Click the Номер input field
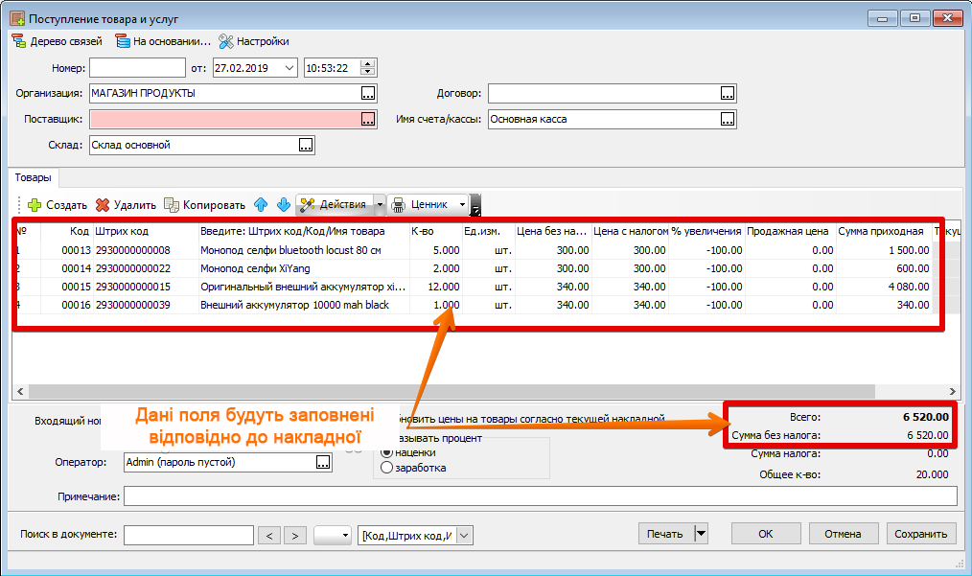 (x=138, y=68)
